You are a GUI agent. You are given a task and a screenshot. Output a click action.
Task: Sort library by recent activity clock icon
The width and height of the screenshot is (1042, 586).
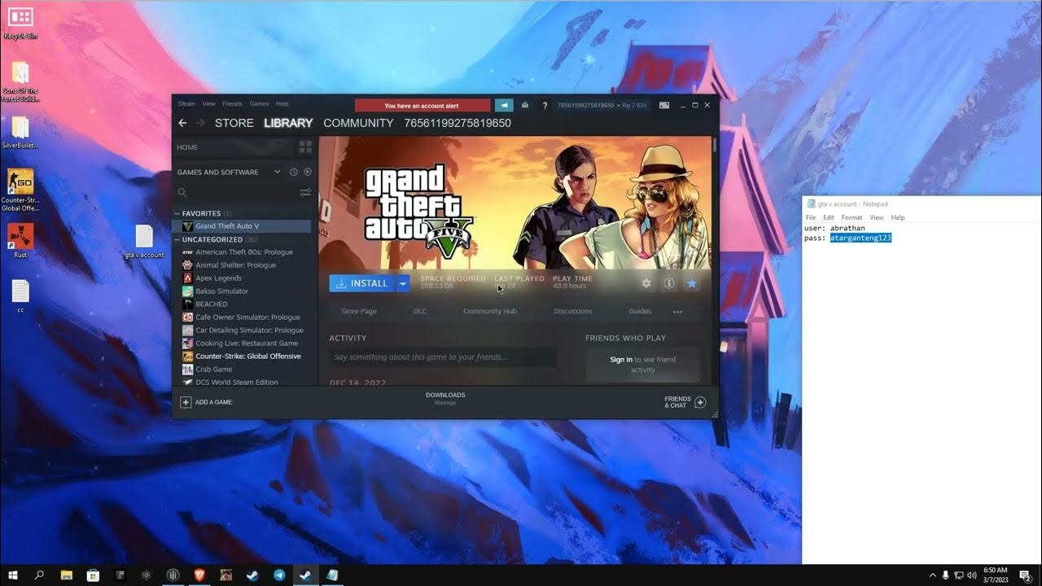click(294, 172)
